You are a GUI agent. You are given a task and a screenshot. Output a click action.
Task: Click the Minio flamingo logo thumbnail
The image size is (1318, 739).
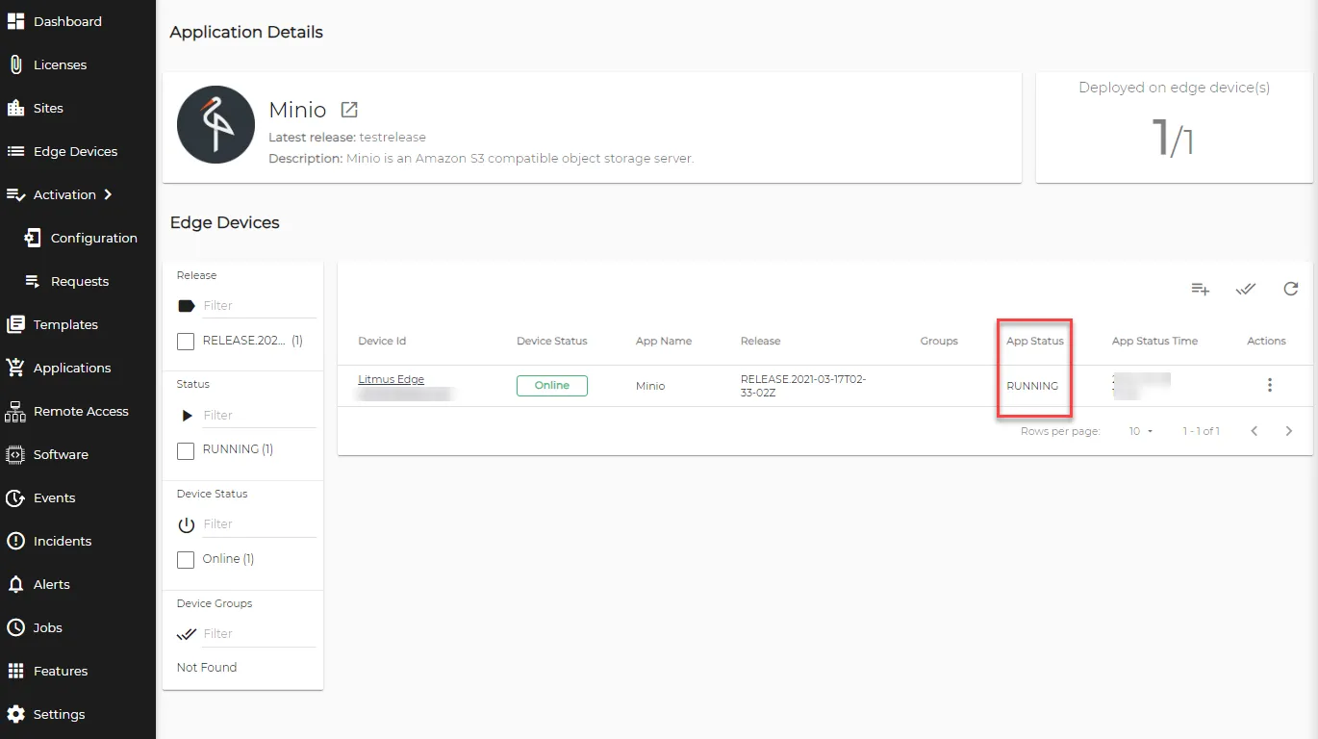point(216,125)
